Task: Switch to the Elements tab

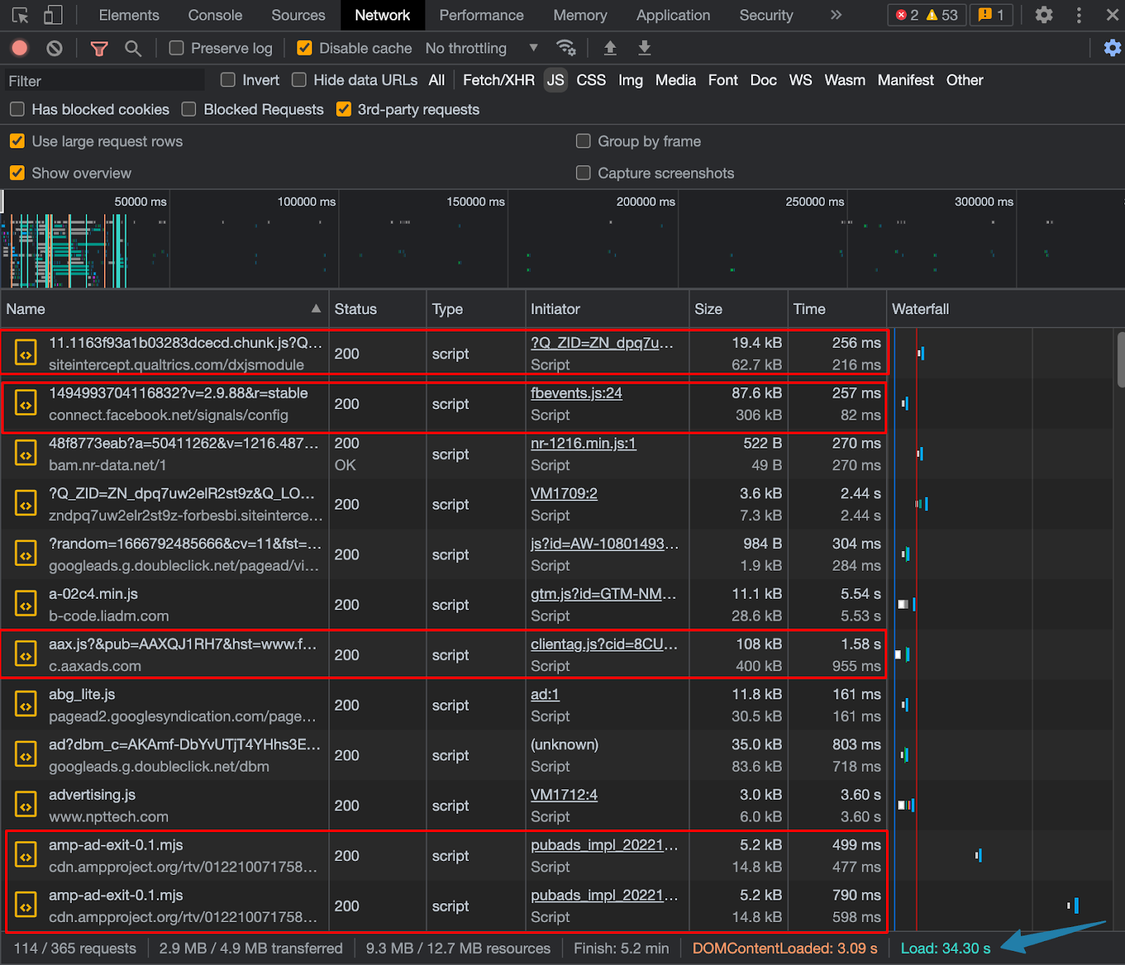Action: point(129,15)
